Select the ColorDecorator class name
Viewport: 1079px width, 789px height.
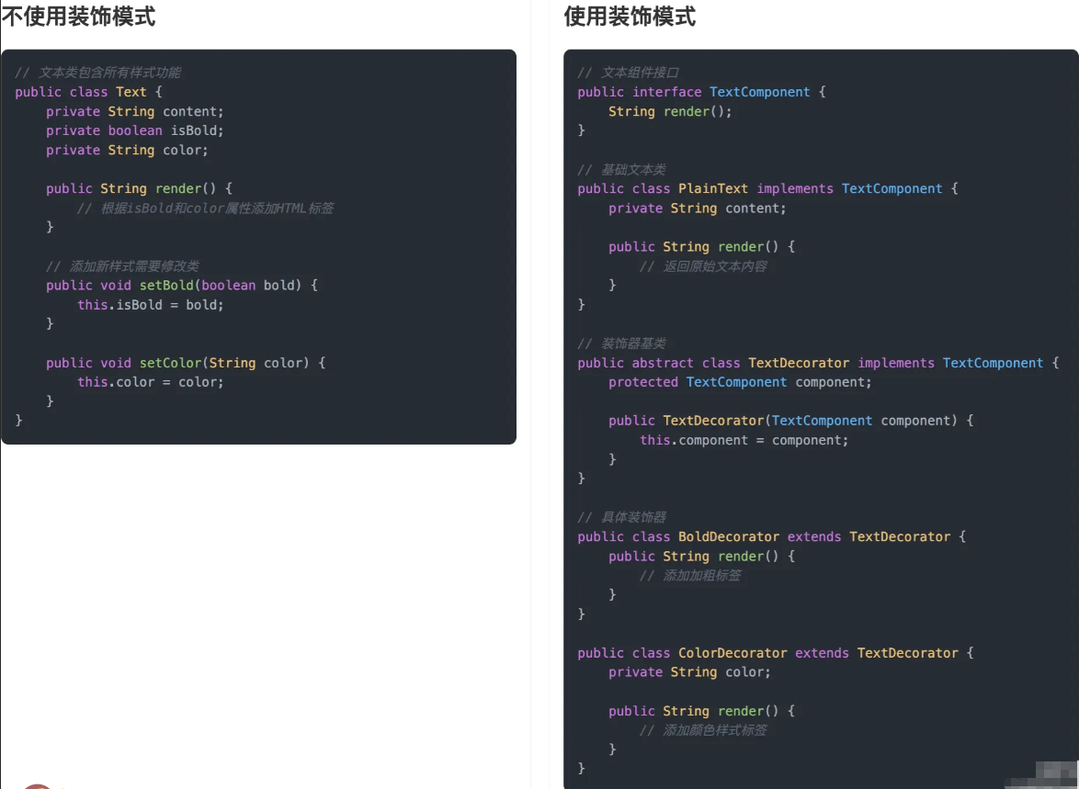733,653
